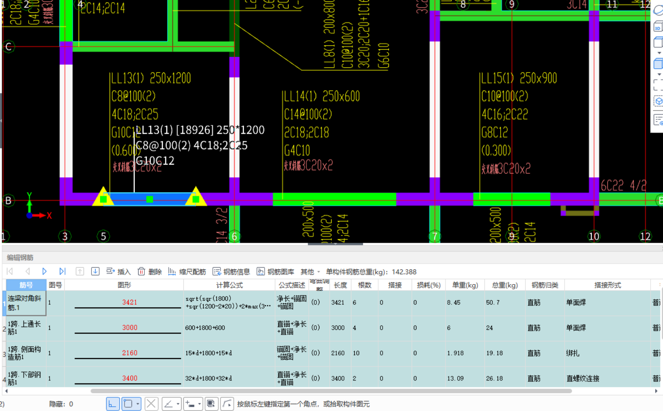Click the LL14(1) 250x600 beam label
Screen dimensions: 663x411
(x=322, y=97)
